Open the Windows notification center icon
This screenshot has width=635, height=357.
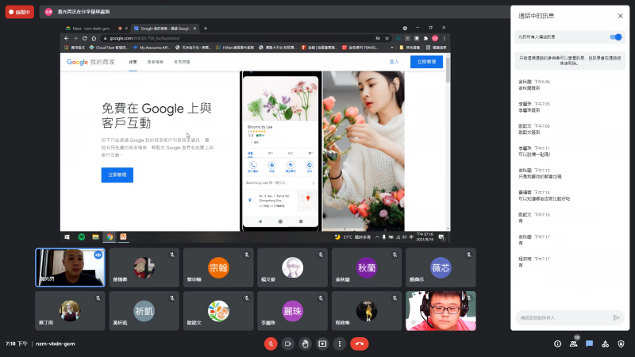pos(441,236)
